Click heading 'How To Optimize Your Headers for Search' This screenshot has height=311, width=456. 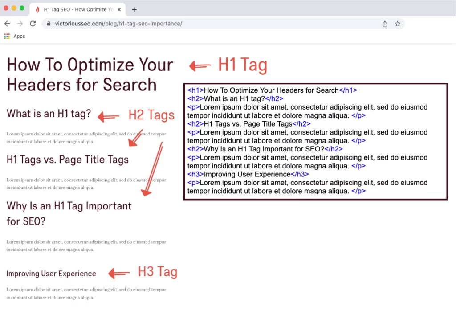(x=90, y=74)
